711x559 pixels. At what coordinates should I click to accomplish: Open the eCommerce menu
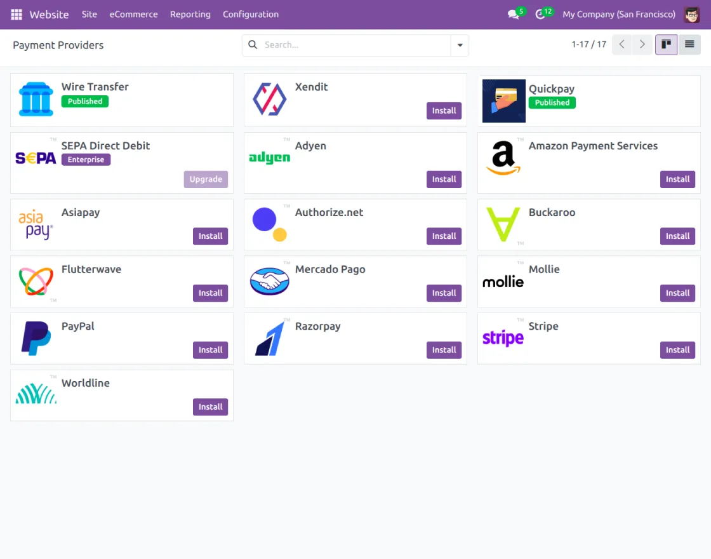point(133,14)
